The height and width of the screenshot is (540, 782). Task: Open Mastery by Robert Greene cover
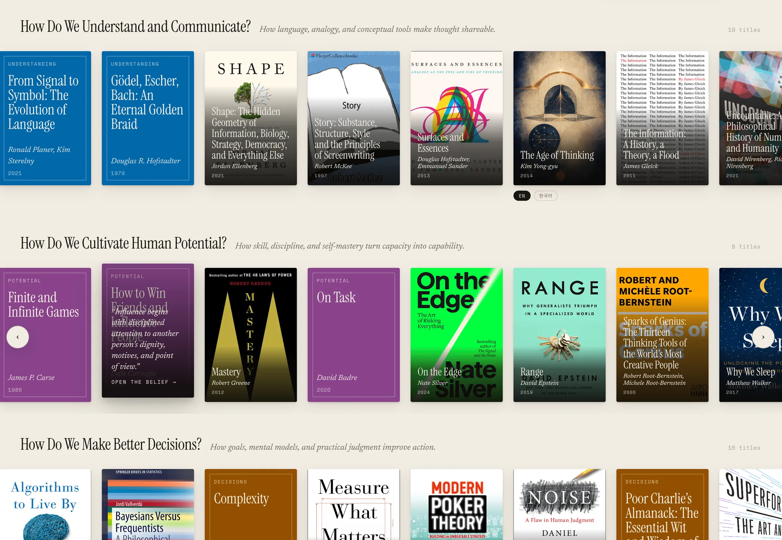(x=251, y=335)
